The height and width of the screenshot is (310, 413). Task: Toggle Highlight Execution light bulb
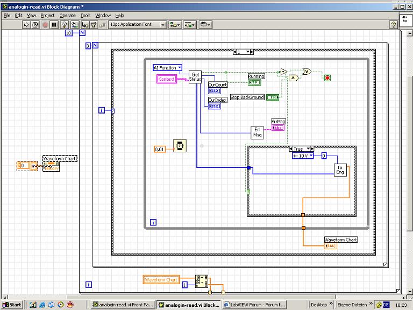pos(65,25)
